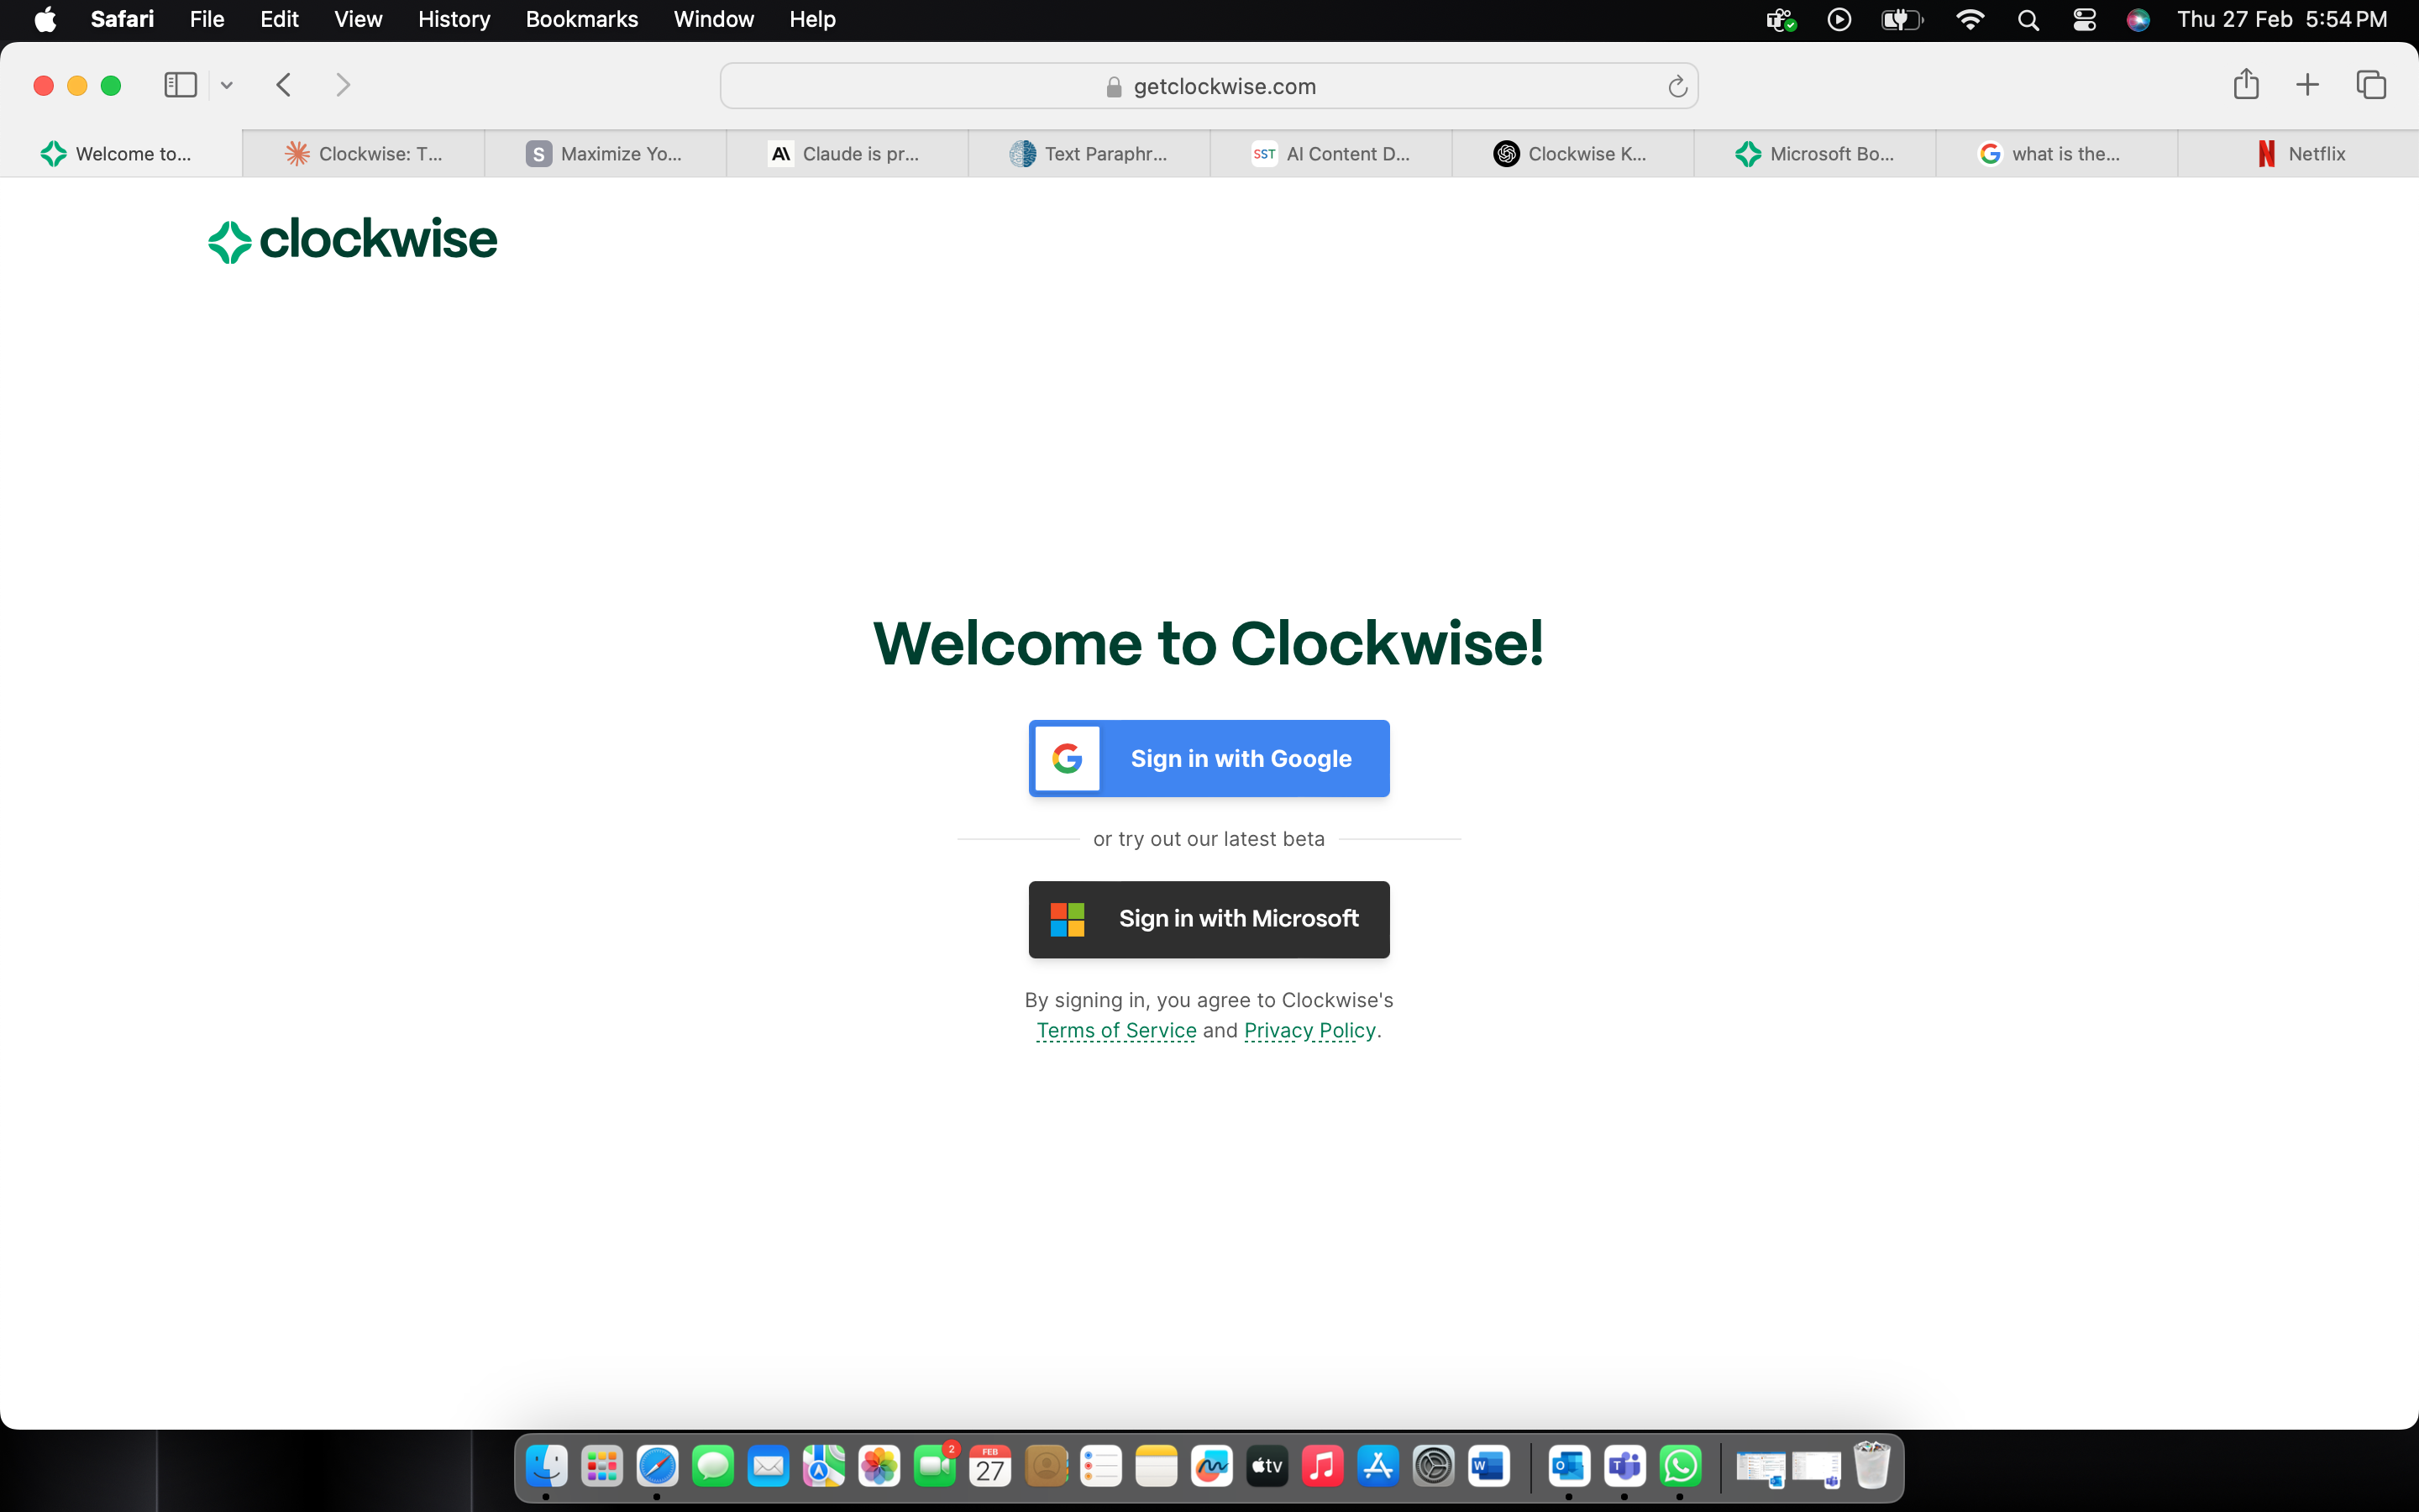Open the Safari menu
Viewport: 2419px width, 1512px height.
(x=122, y=20)
